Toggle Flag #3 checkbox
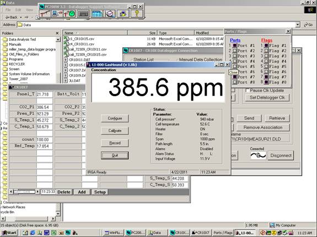317x237 pixels. [266, 56]
